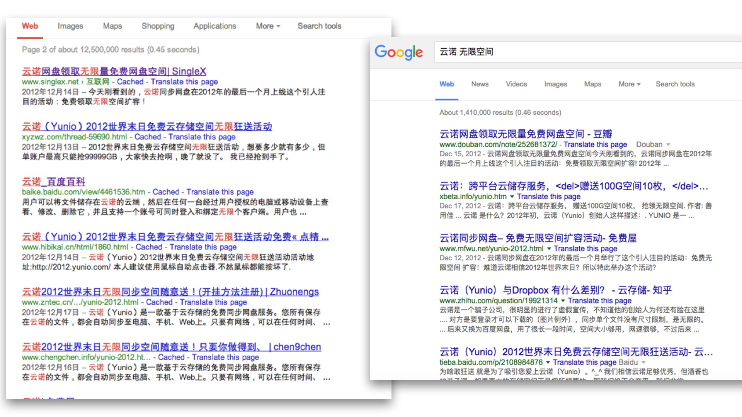Select Web tab in left results page
This screenshot has height=417, width=742.
(x=30, y=26)
